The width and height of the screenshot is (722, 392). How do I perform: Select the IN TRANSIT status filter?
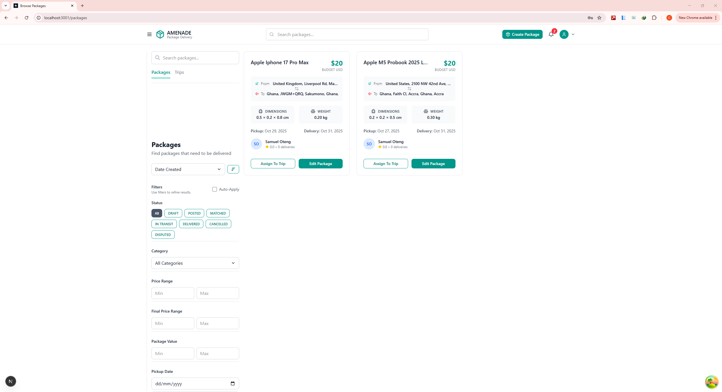coord(164,224)
